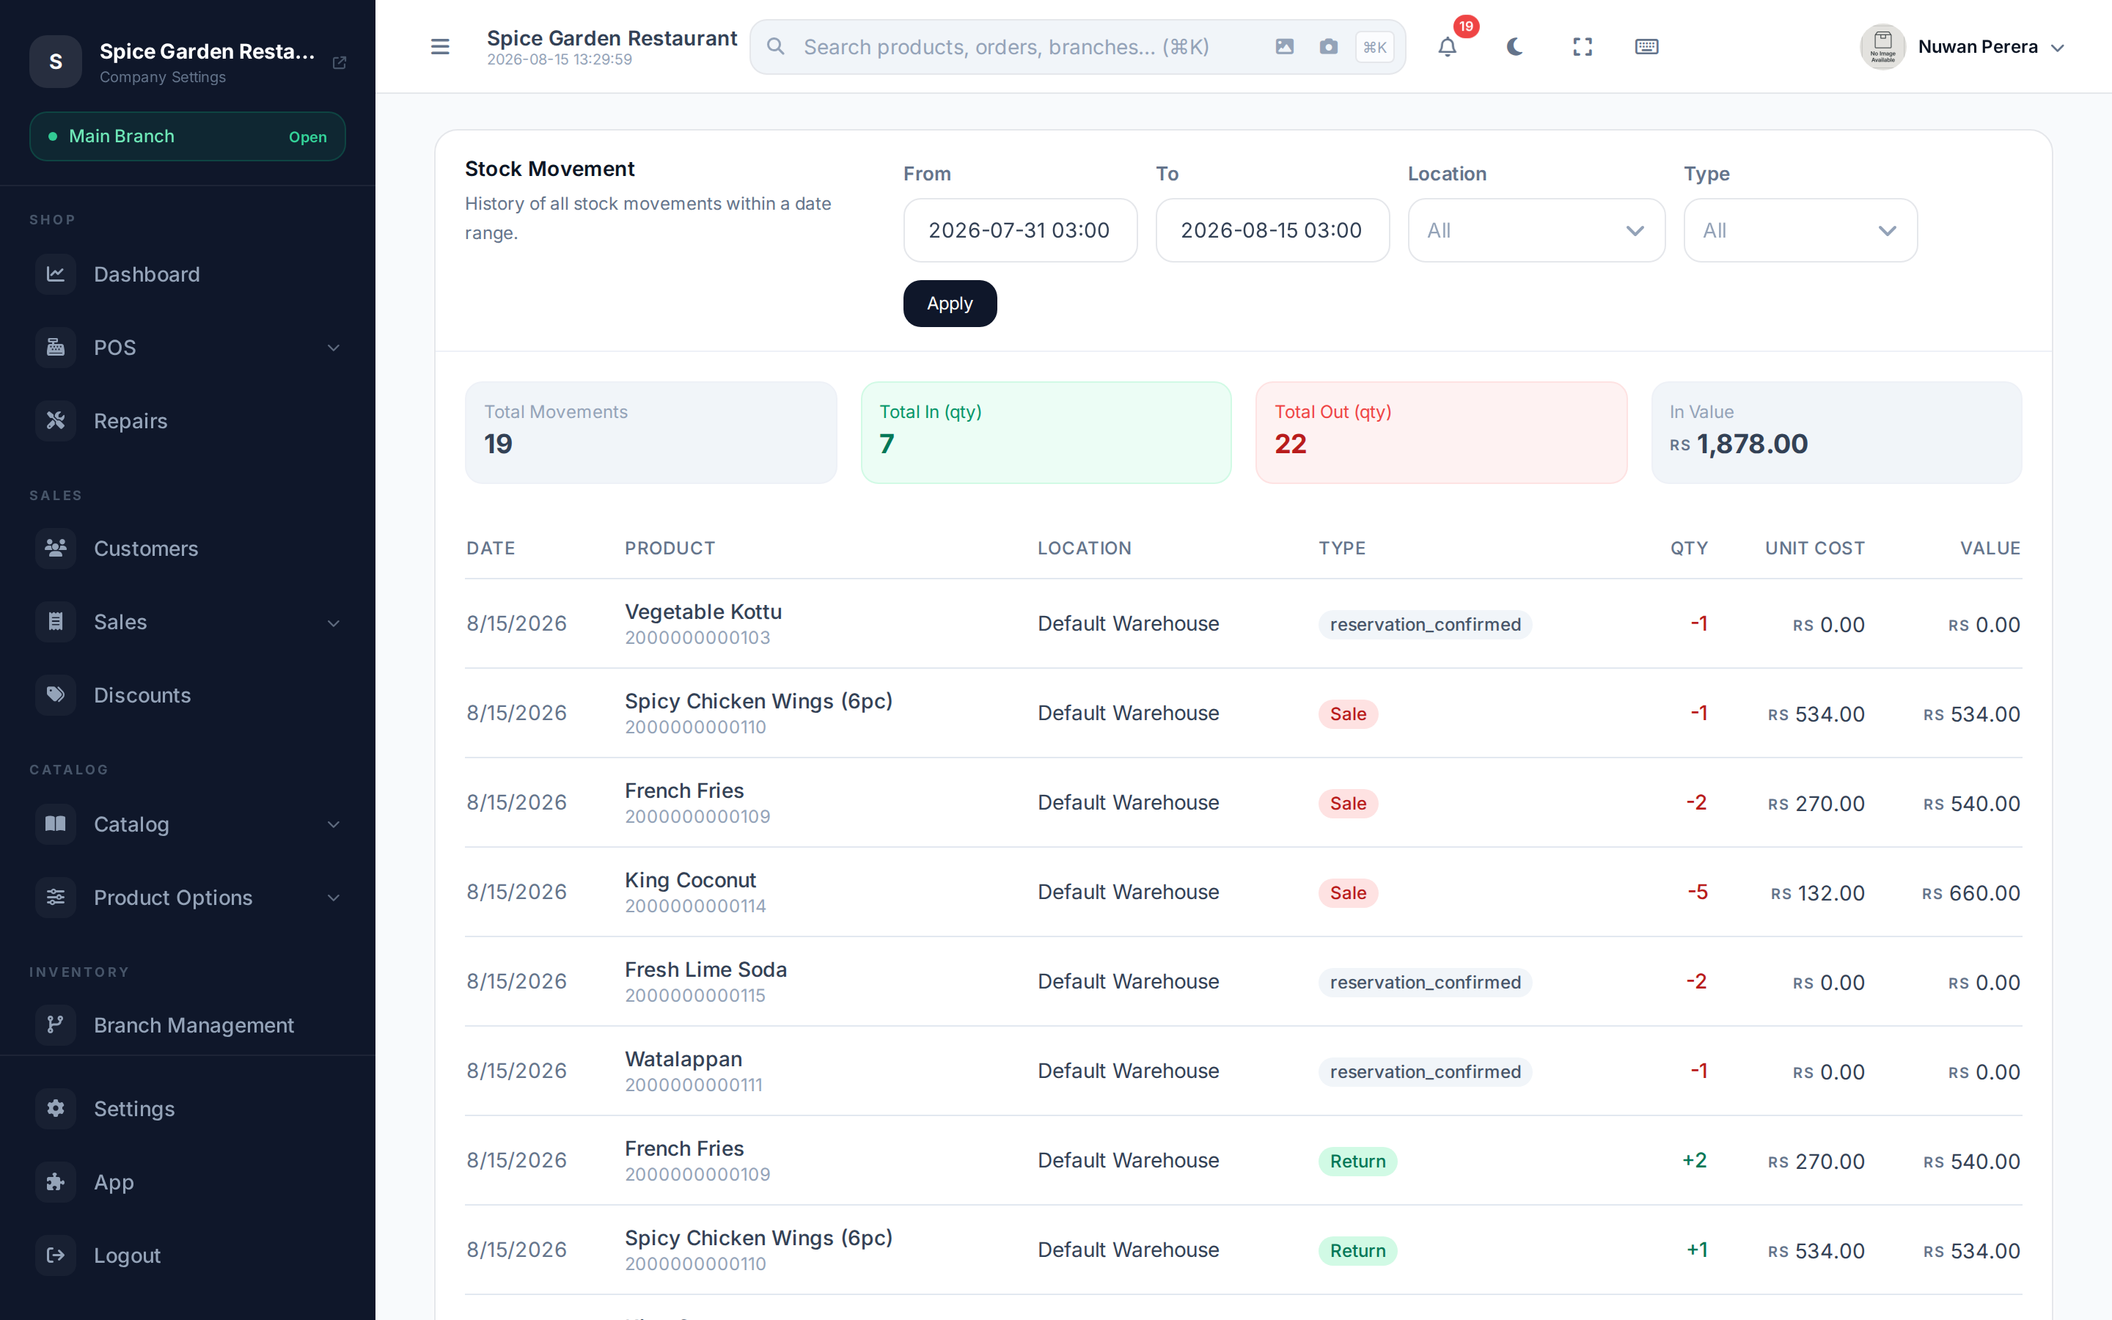Open the Location filter dropdown

1536,230
